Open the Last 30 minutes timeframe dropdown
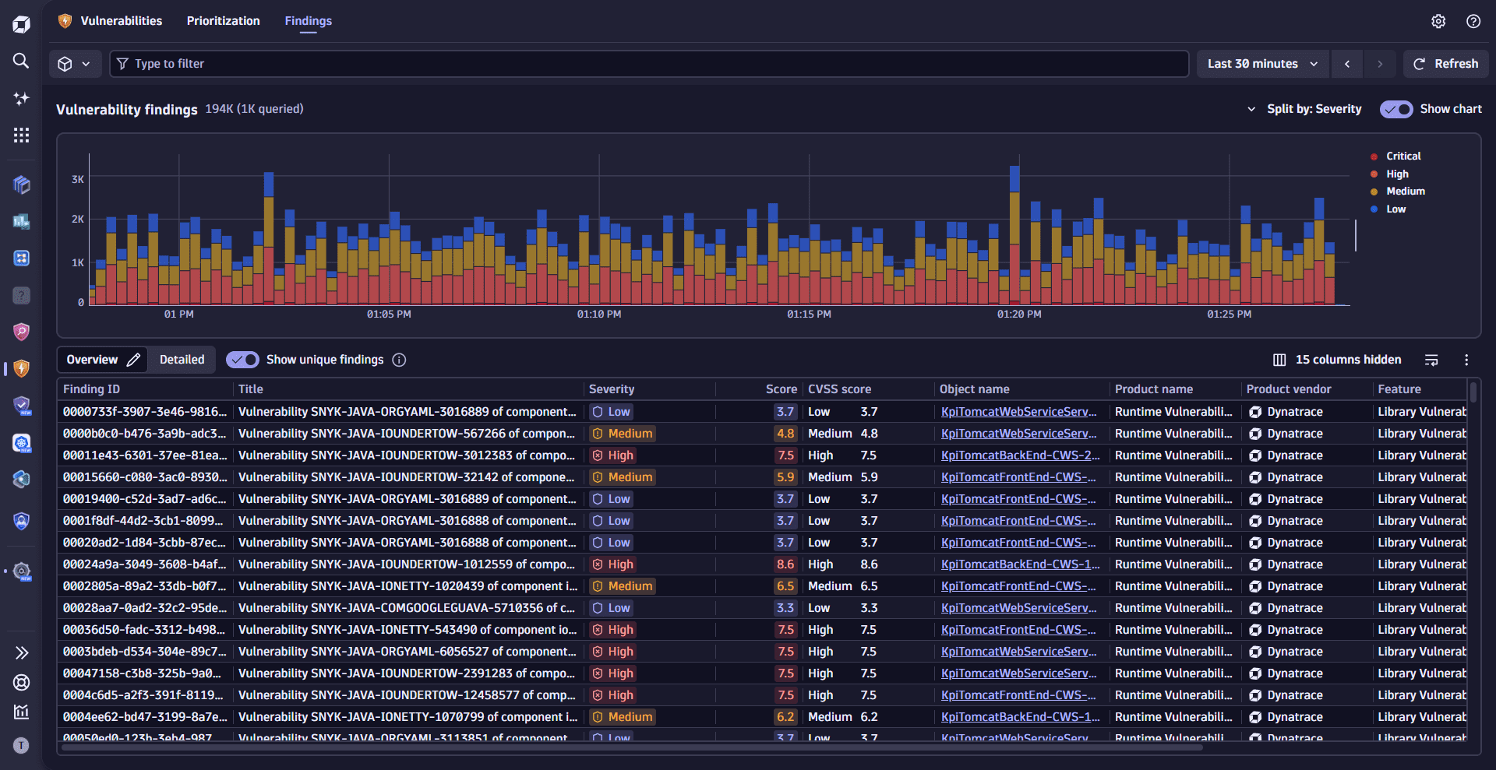 (x=1261, y=64)
